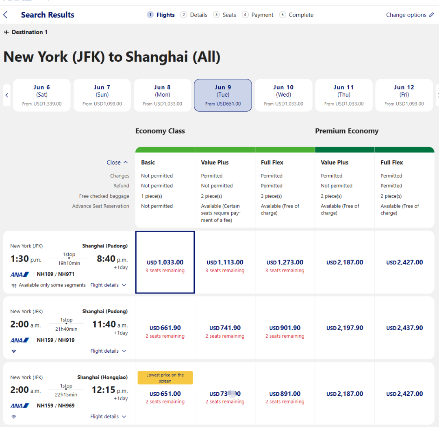Image resolution: width=439 pixels, height=427 pixels.
Task: Click the airplane icon beside Destination 1
Action: coord(7,32)
